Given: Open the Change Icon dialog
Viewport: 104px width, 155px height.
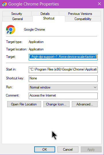Looking at the screenshot, I should (56, 104).
